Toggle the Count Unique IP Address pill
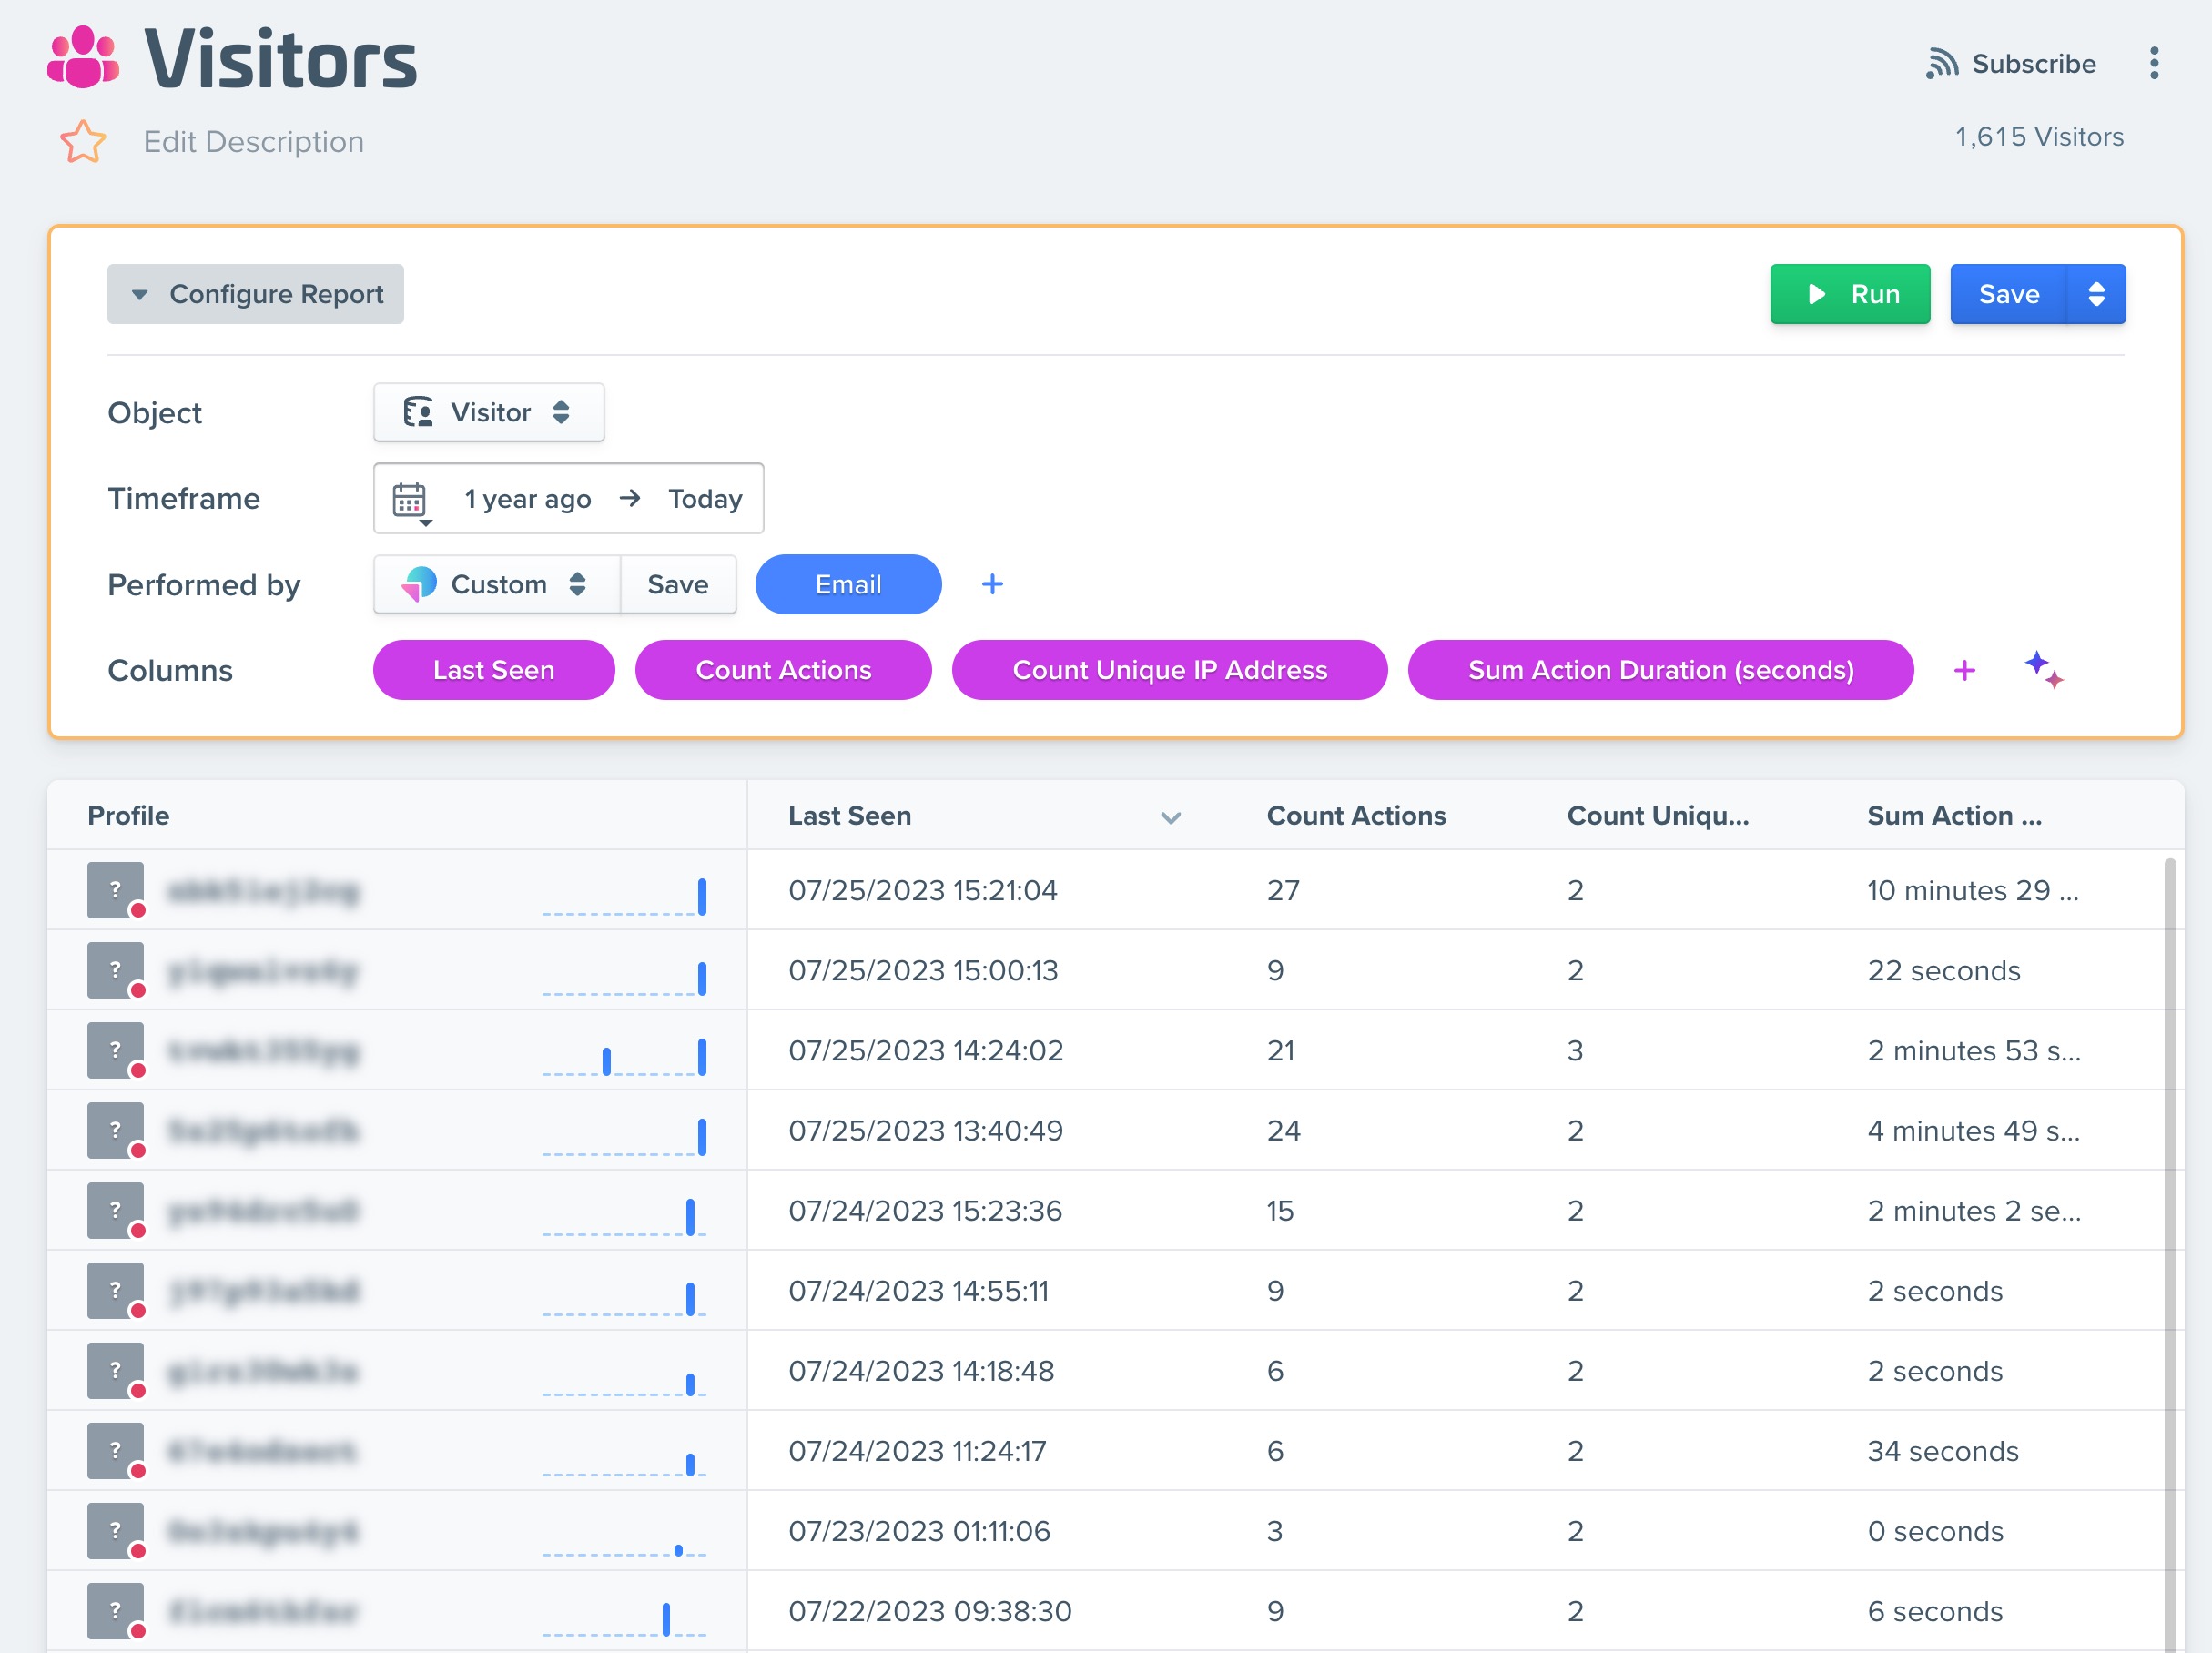 (x=1169, y=670)
